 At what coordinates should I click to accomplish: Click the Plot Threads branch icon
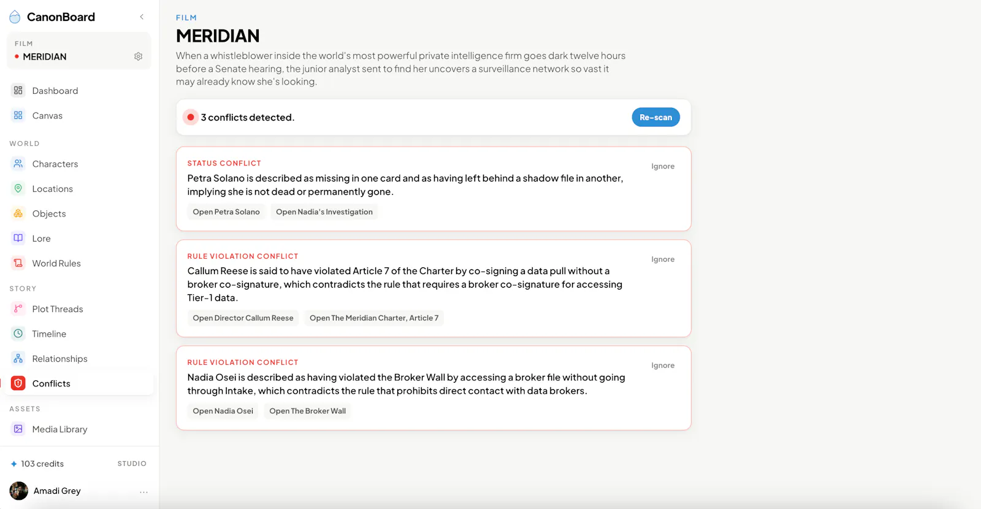tap(18, 308)
